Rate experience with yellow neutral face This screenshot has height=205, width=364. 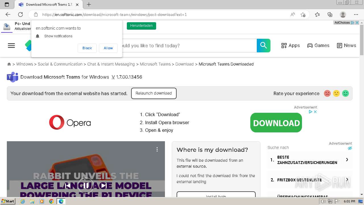click(x=336, y=93)
